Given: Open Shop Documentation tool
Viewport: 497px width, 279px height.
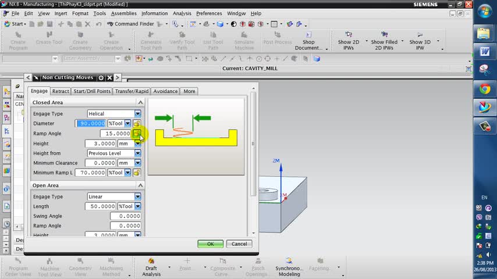Looking at the screenshot, I should click(x=308, y=41).
